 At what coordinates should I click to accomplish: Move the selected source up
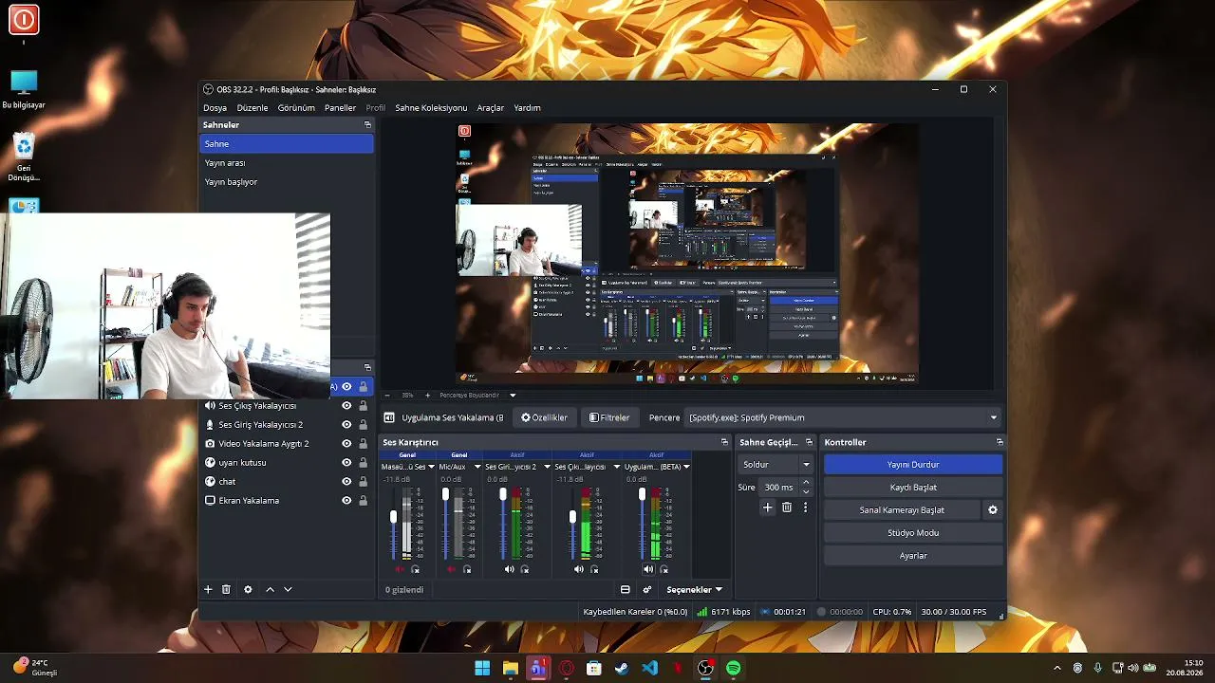(x=270, y=589)
